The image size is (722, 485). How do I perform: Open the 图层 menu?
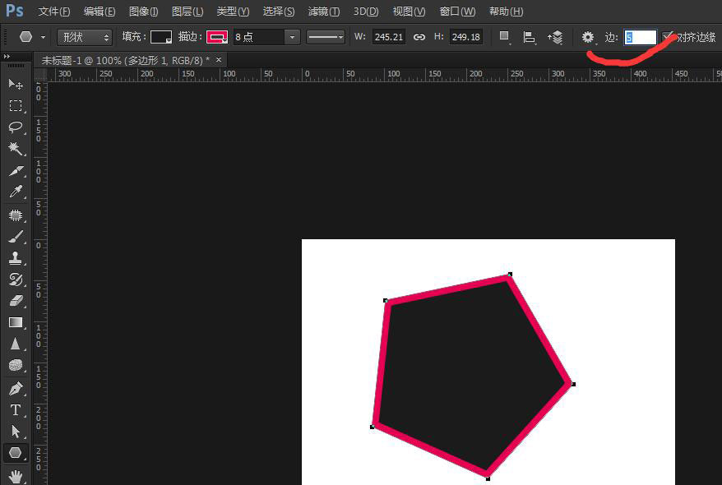click(187, 12)
